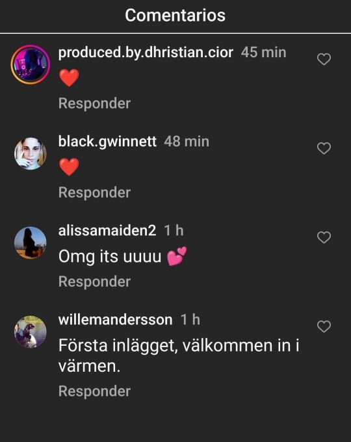Open alissamaiden2's profile avatar
Viewport: 351px width, 442px height.
tap(31, 242)
